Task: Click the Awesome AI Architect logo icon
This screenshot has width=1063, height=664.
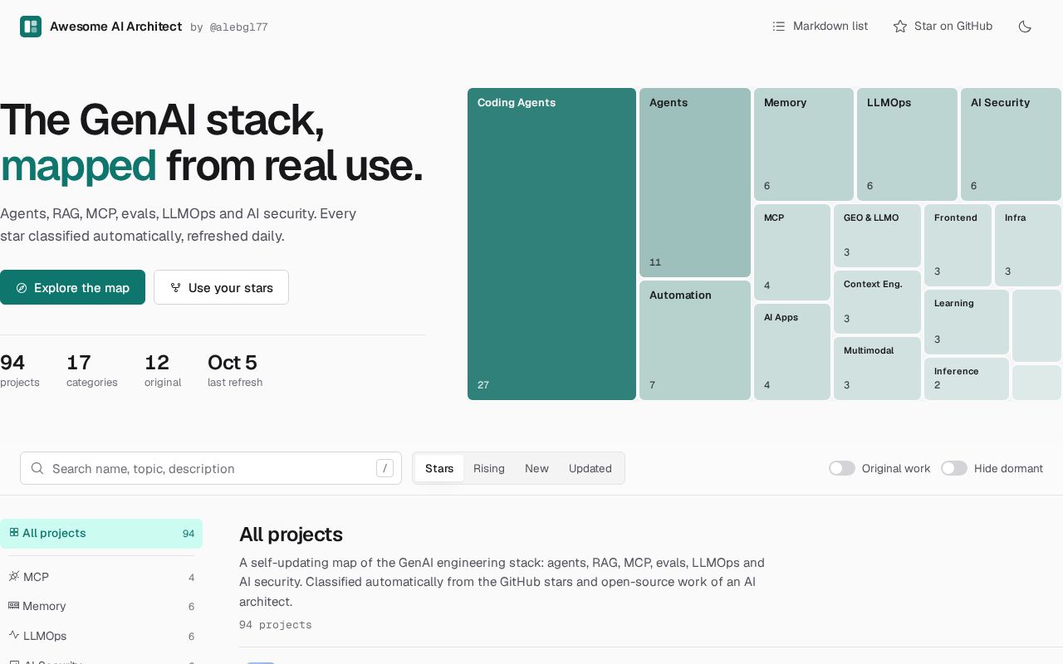Action: point(31,27)
